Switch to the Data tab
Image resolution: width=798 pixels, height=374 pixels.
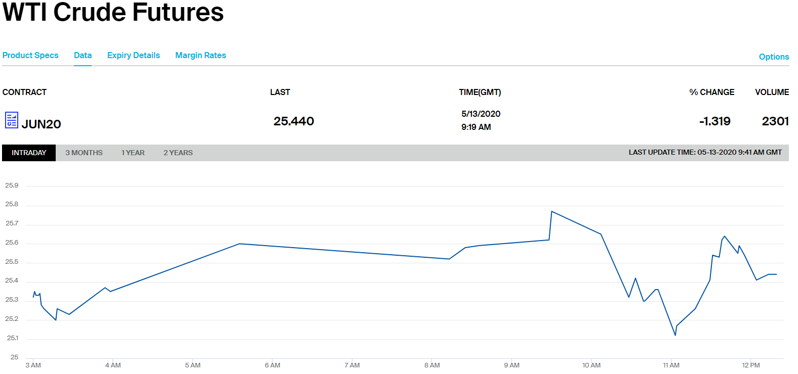[x=83, y=56]
